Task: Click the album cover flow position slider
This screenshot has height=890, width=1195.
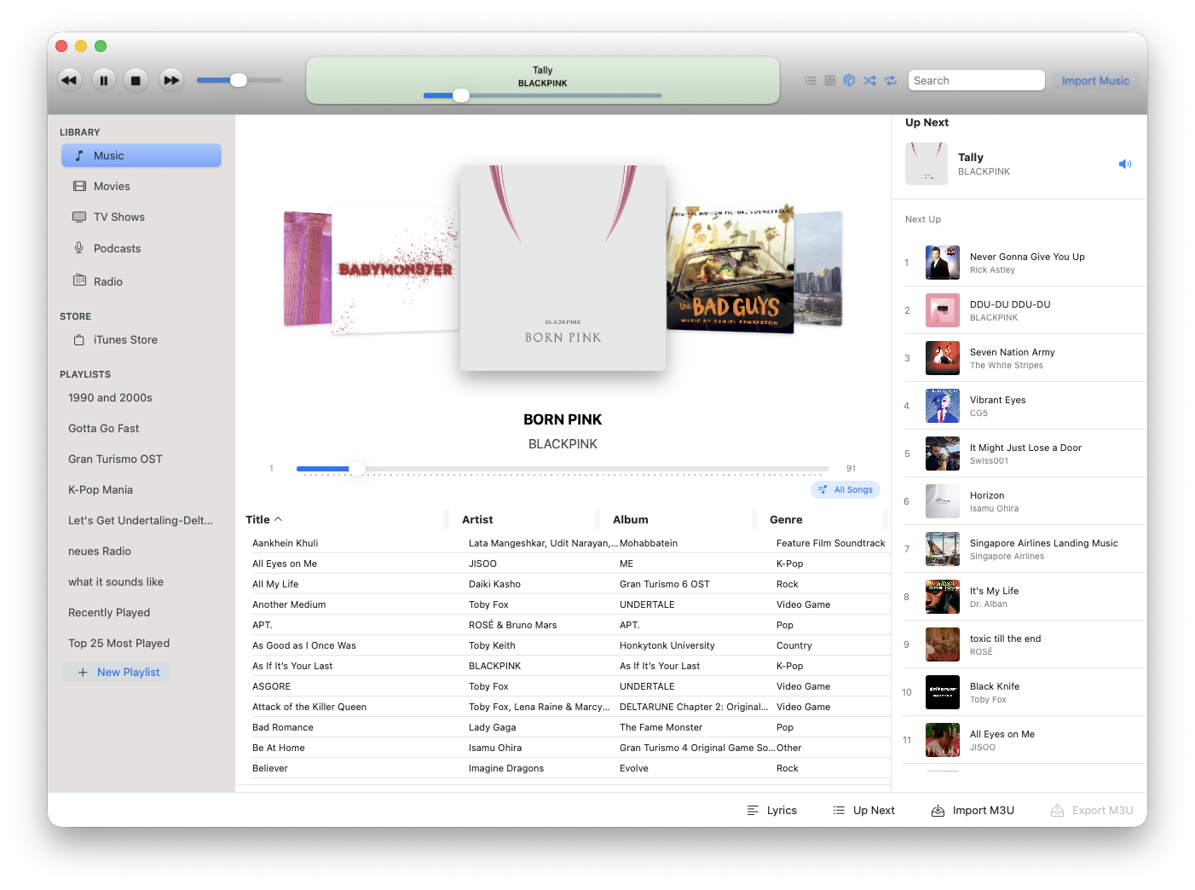Action: (x=563, y=469)
